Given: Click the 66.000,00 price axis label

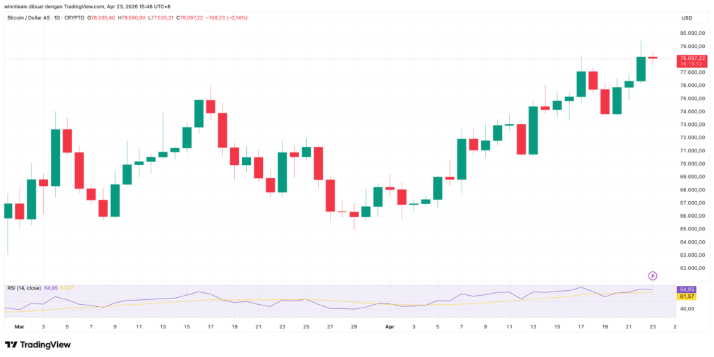Looking at the screenshot, I should 692,216.
